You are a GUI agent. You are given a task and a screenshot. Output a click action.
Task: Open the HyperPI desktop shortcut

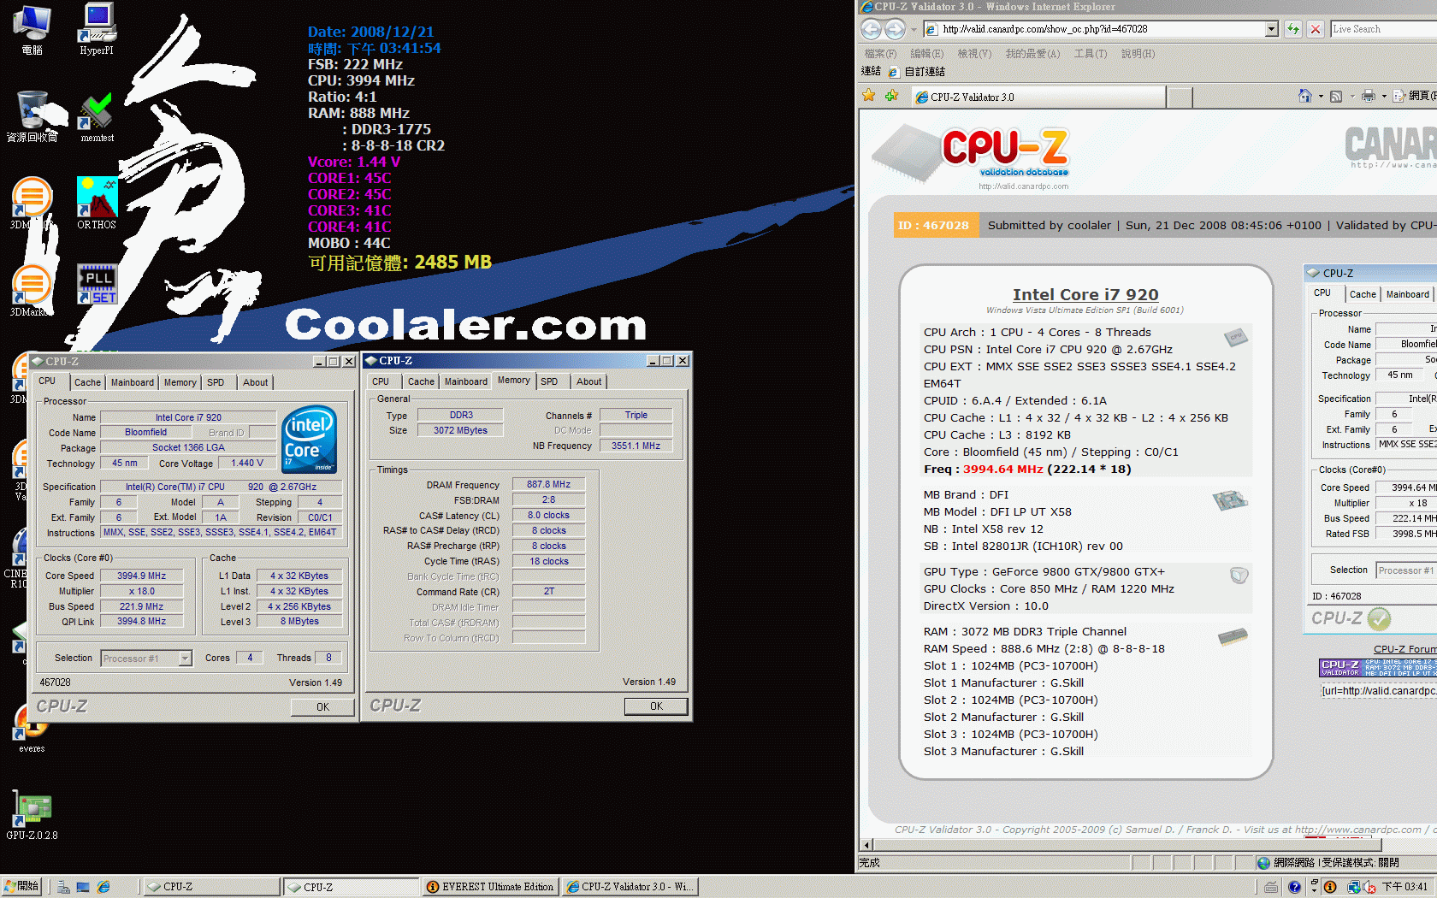coord(97,28)
